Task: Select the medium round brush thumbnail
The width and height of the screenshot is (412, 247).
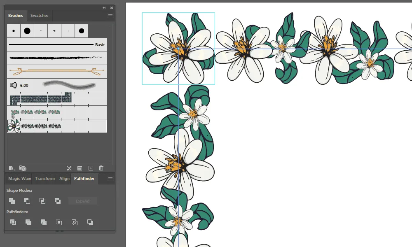Action: (82, 31)
